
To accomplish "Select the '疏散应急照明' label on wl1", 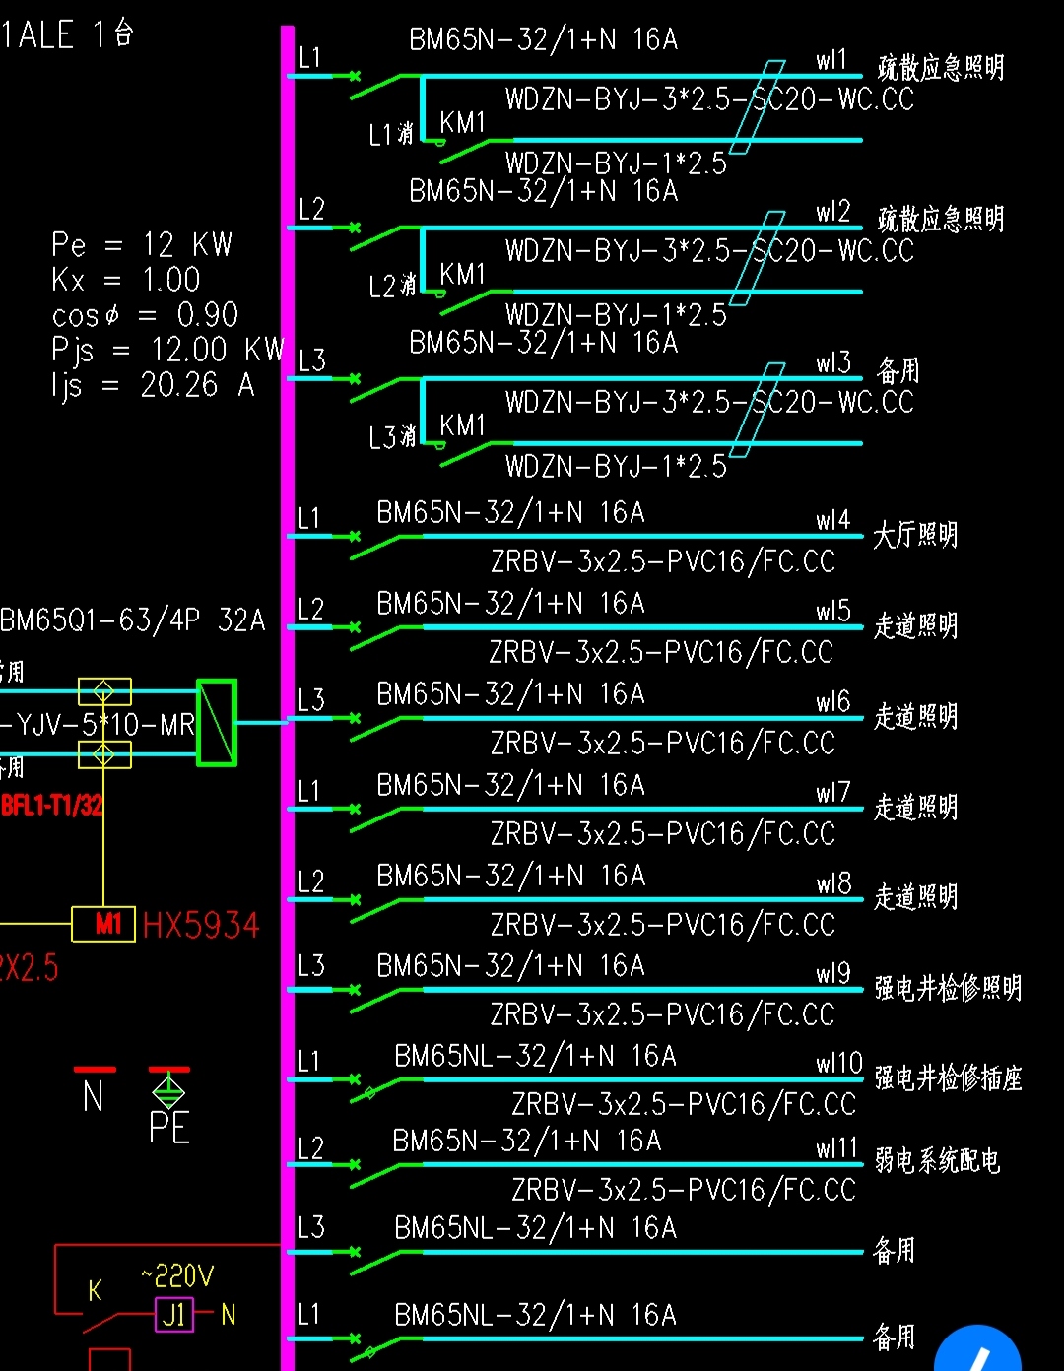I will tap(941, 68).
